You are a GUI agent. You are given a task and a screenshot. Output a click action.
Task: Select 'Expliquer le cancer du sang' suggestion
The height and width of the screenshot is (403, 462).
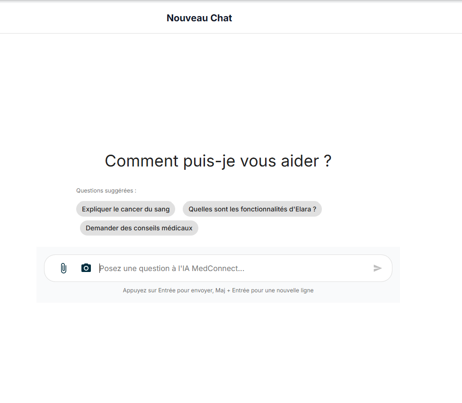[x=125, y=209]
